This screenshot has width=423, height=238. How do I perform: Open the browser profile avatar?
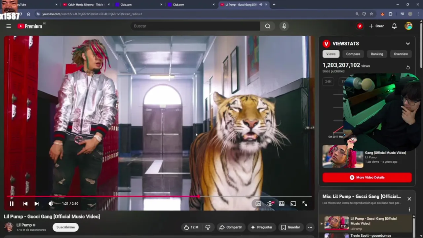click(x=410, y=14)
